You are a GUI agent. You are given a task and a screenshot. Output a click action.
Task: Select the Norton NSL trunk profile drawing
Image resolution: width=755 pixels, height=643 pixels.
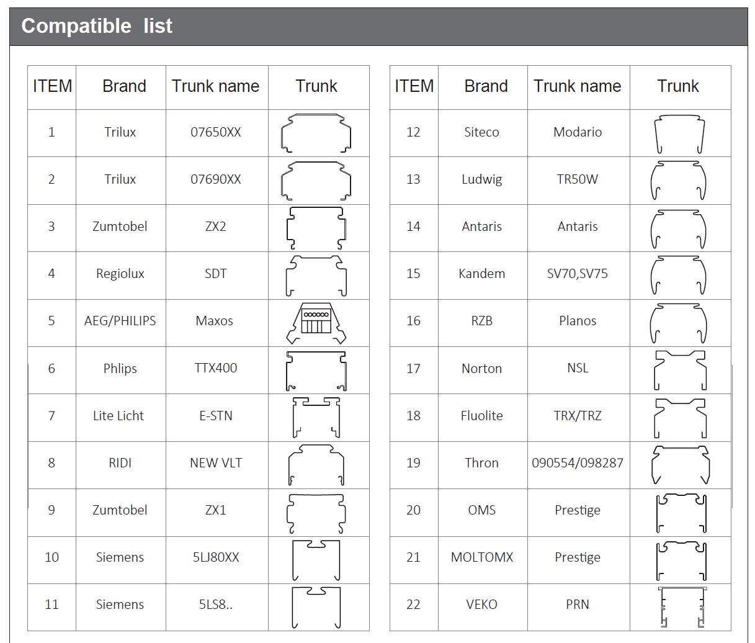(x=680, y=369)
